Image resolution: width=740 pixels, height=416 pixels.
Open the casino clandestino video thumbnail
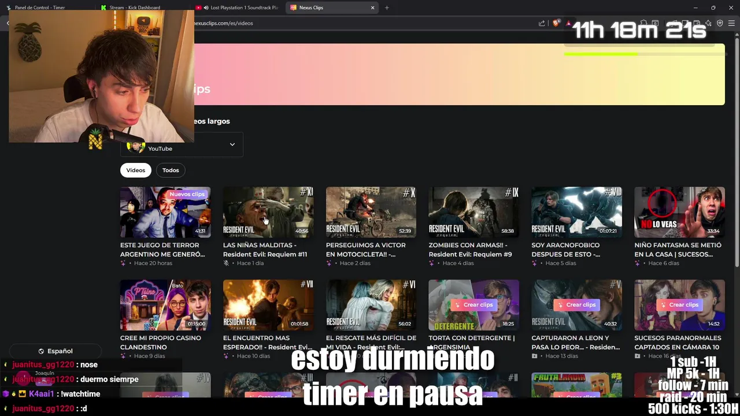point(165,305)
